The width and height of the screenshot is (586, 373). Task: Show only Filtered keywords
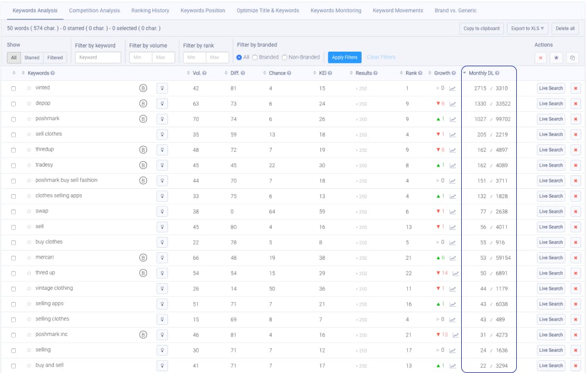[55, 57]
